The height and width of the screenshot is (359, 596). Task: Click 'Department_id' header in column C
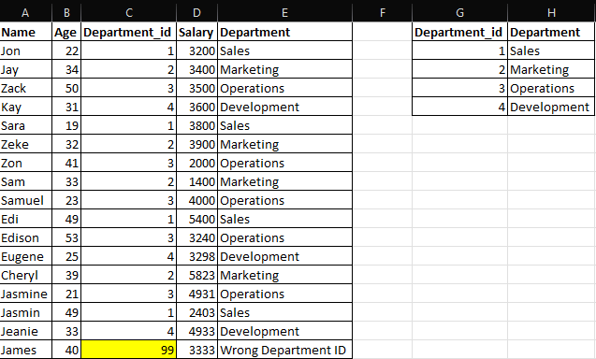(x=129, y=32)
